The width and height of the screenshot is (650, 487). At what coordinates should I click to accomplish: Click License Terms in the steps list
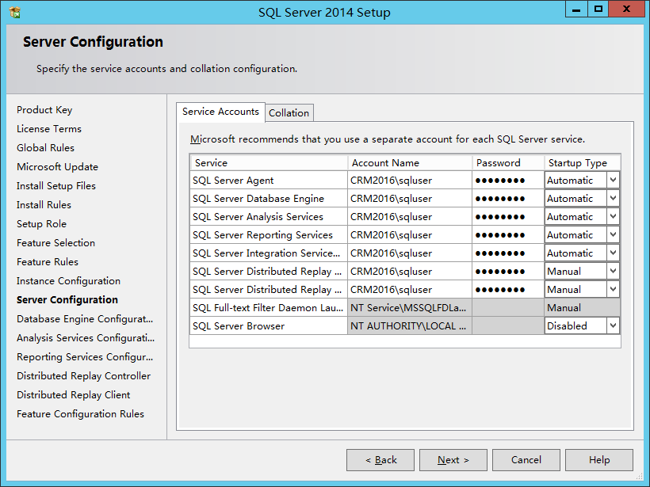click(49, 129)
